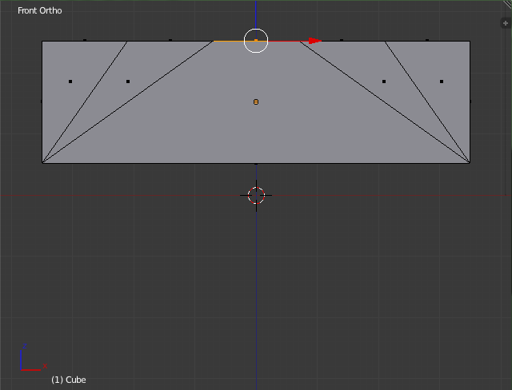Select the top-right corner vertex of mesh
512x390 pixels.
click(470, 41)
